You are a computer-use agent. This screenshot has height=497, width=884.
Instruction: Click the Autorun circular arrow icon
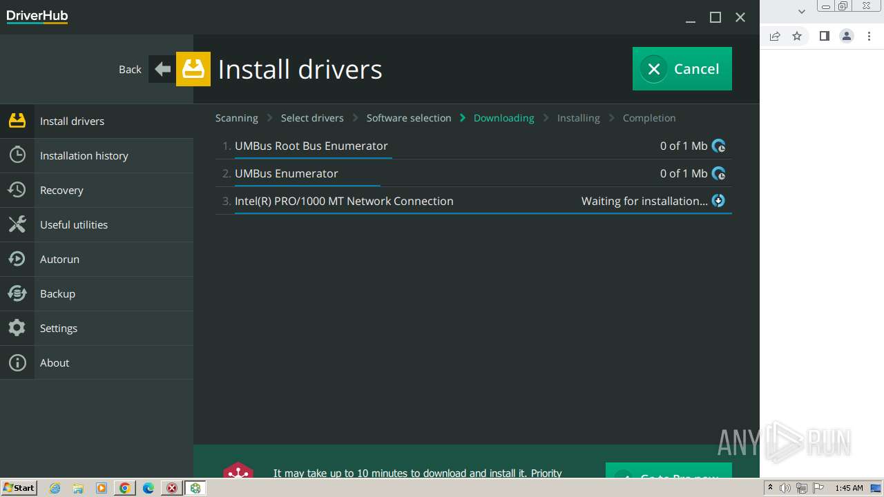pos(17,259)
